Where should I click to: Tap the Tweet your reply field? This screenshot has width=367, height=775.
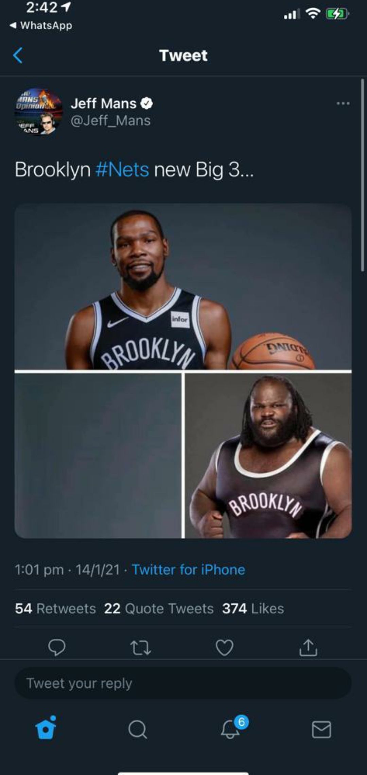click(x=183, y=683)
